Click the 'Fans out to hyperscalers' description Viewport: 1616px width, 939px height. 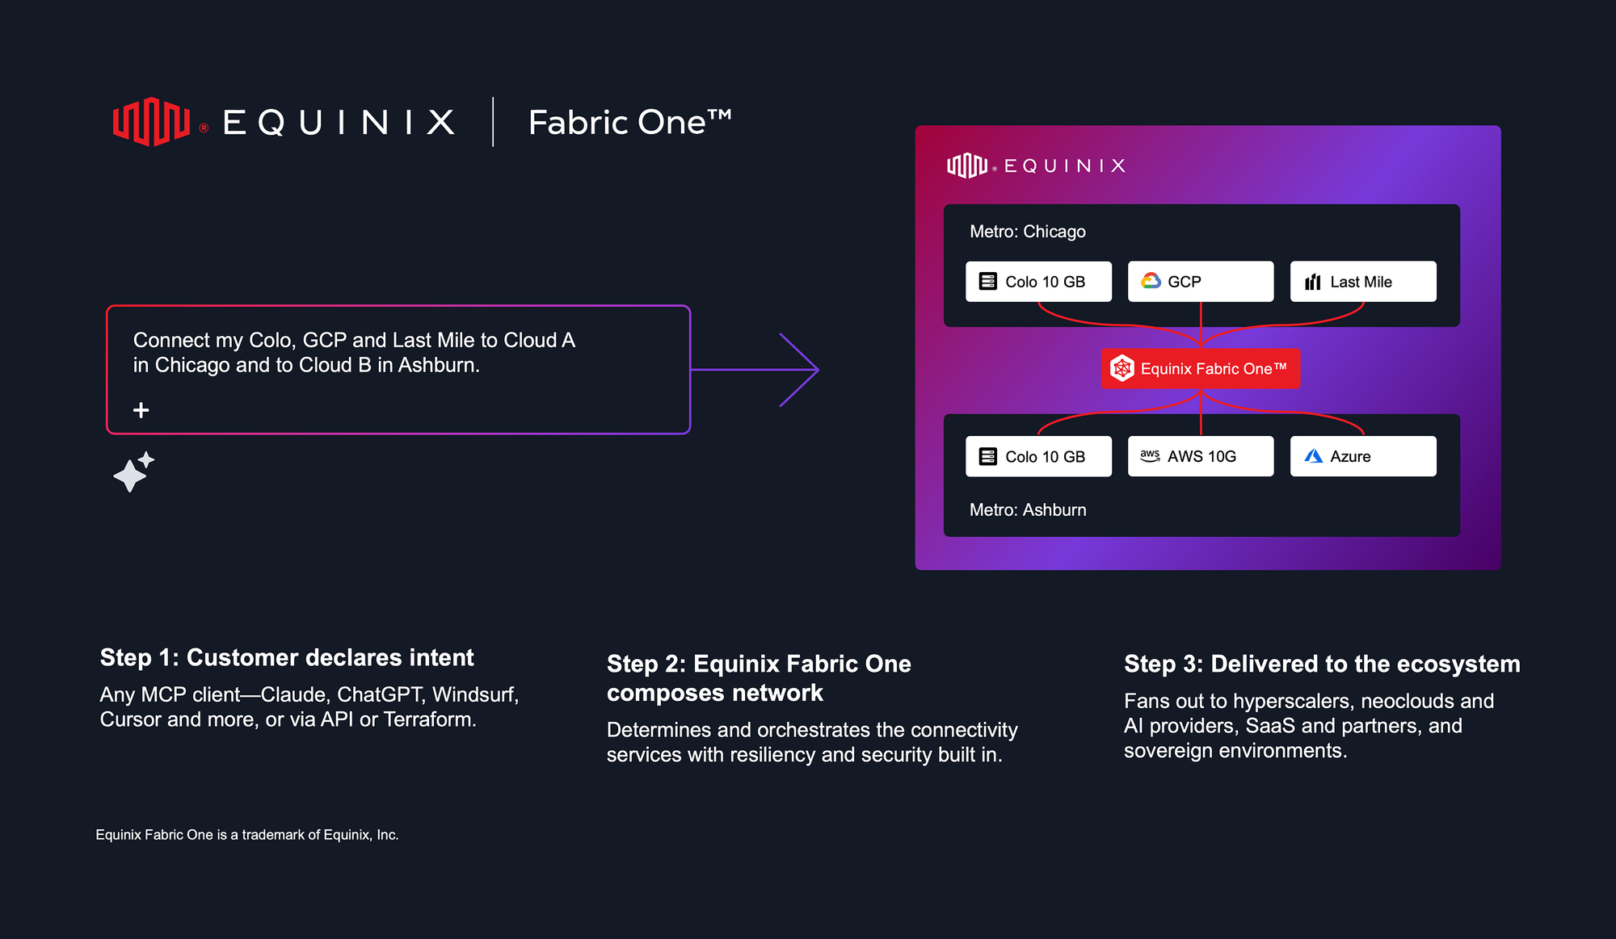1309,726
